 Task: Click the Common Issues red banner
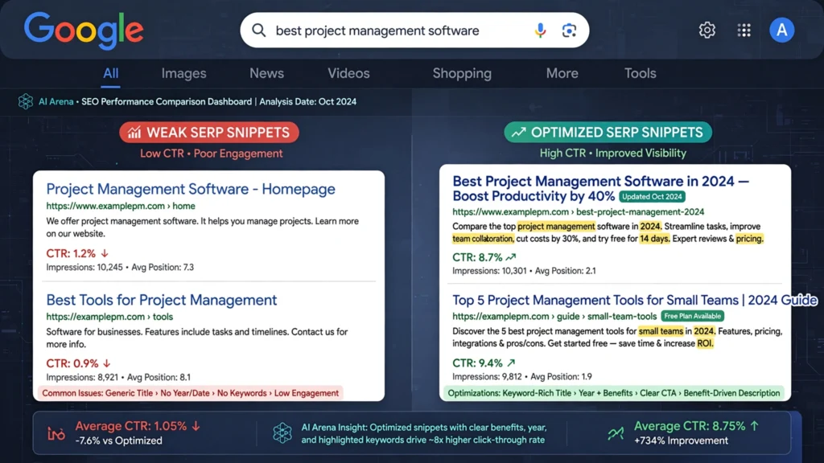[x=190, y=393]
